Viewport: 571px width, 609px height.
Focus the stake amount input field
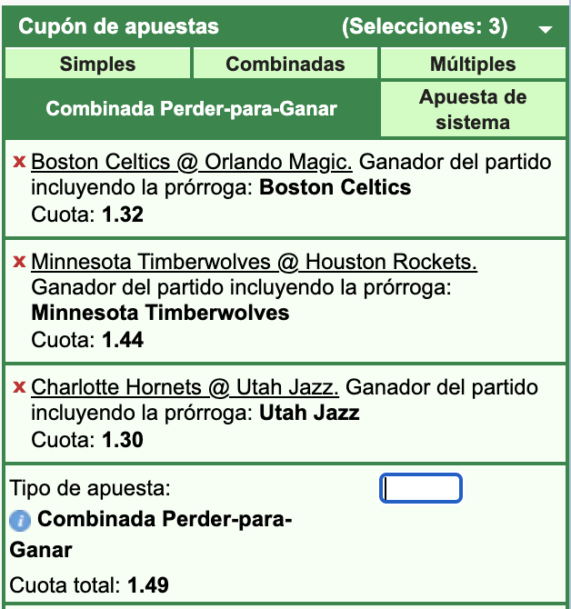pyautogui.click(x=420, y=489)
